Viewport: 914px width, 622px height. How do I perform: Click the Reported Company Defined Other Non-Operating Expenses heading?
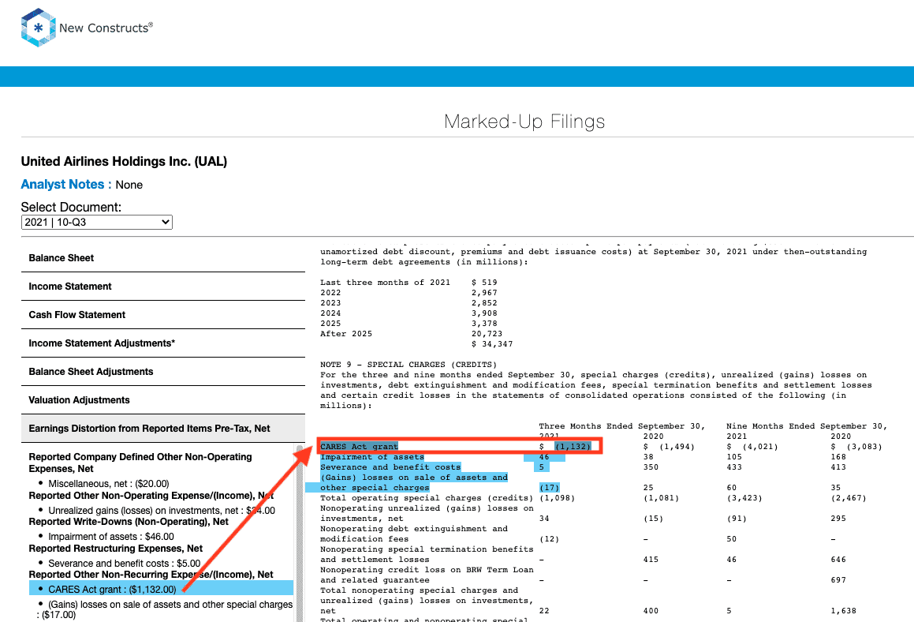[x=140, y=463]
